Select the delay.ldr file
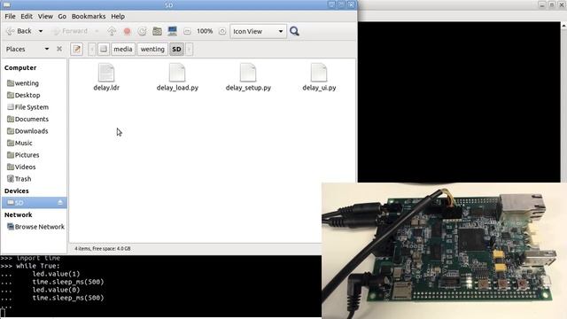 [106, 77]
